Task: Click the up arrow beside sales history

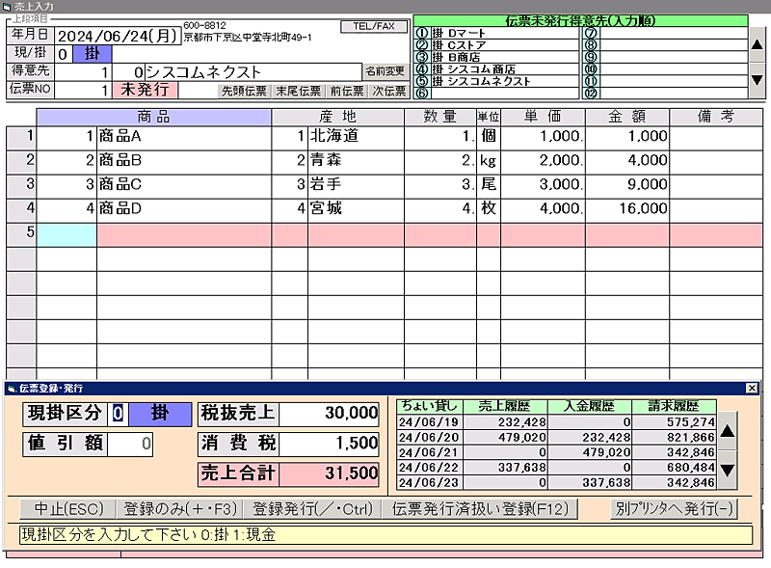Action: pos(729,430)
